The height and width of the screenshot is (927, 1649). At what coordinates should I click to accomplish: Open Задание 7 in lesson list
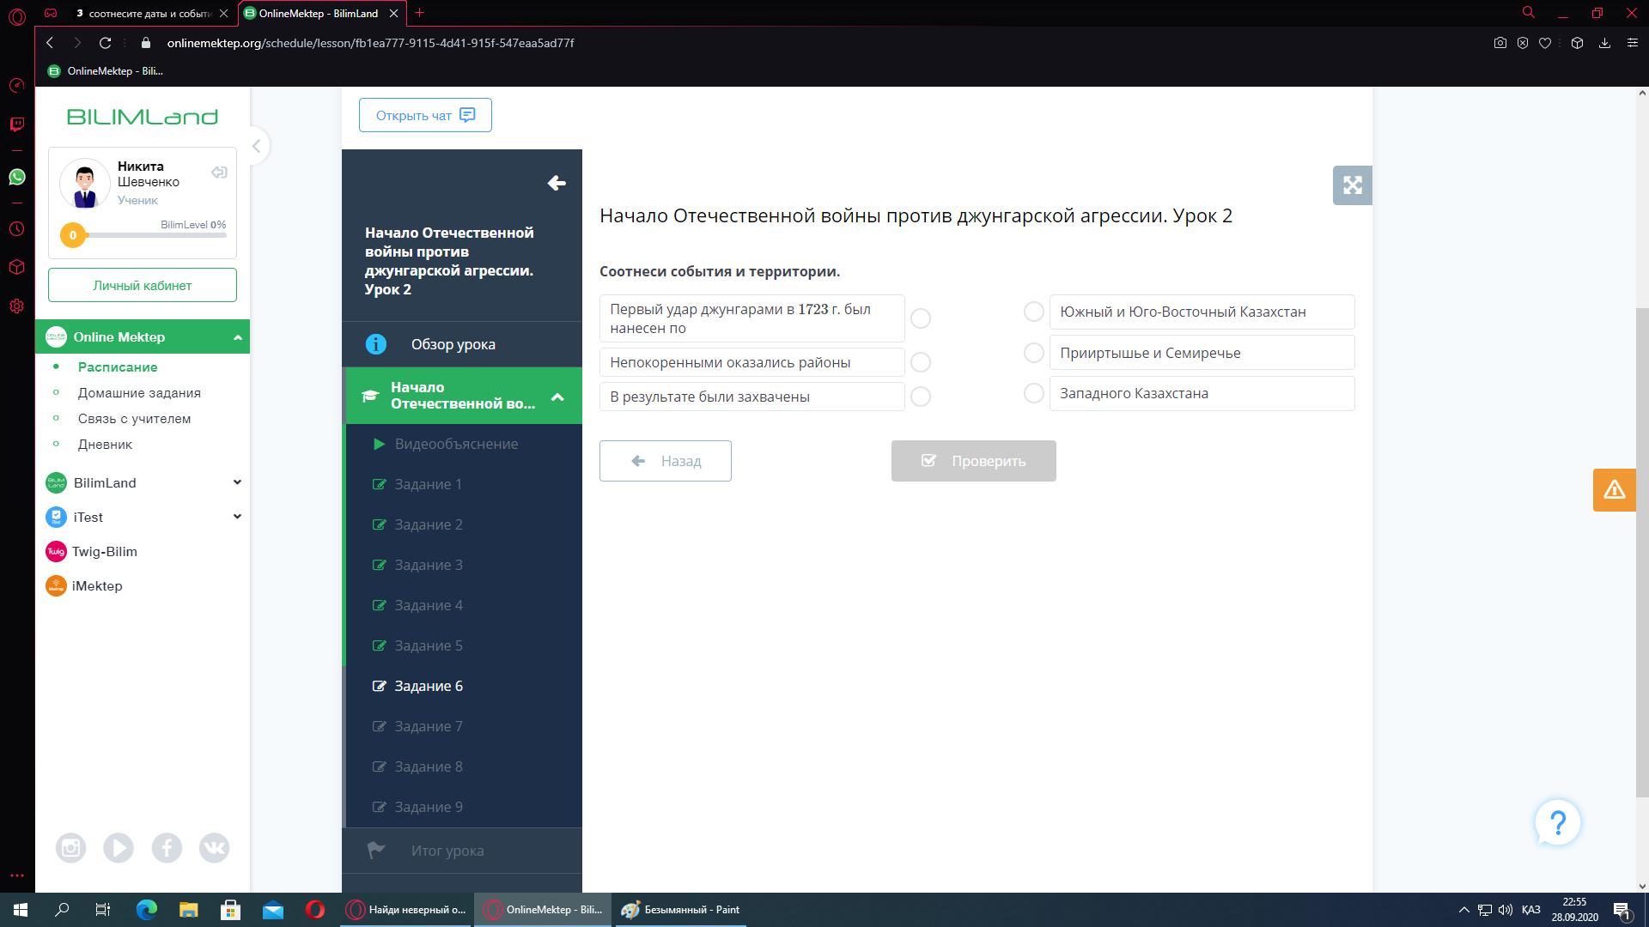click(x=428, y=726)
